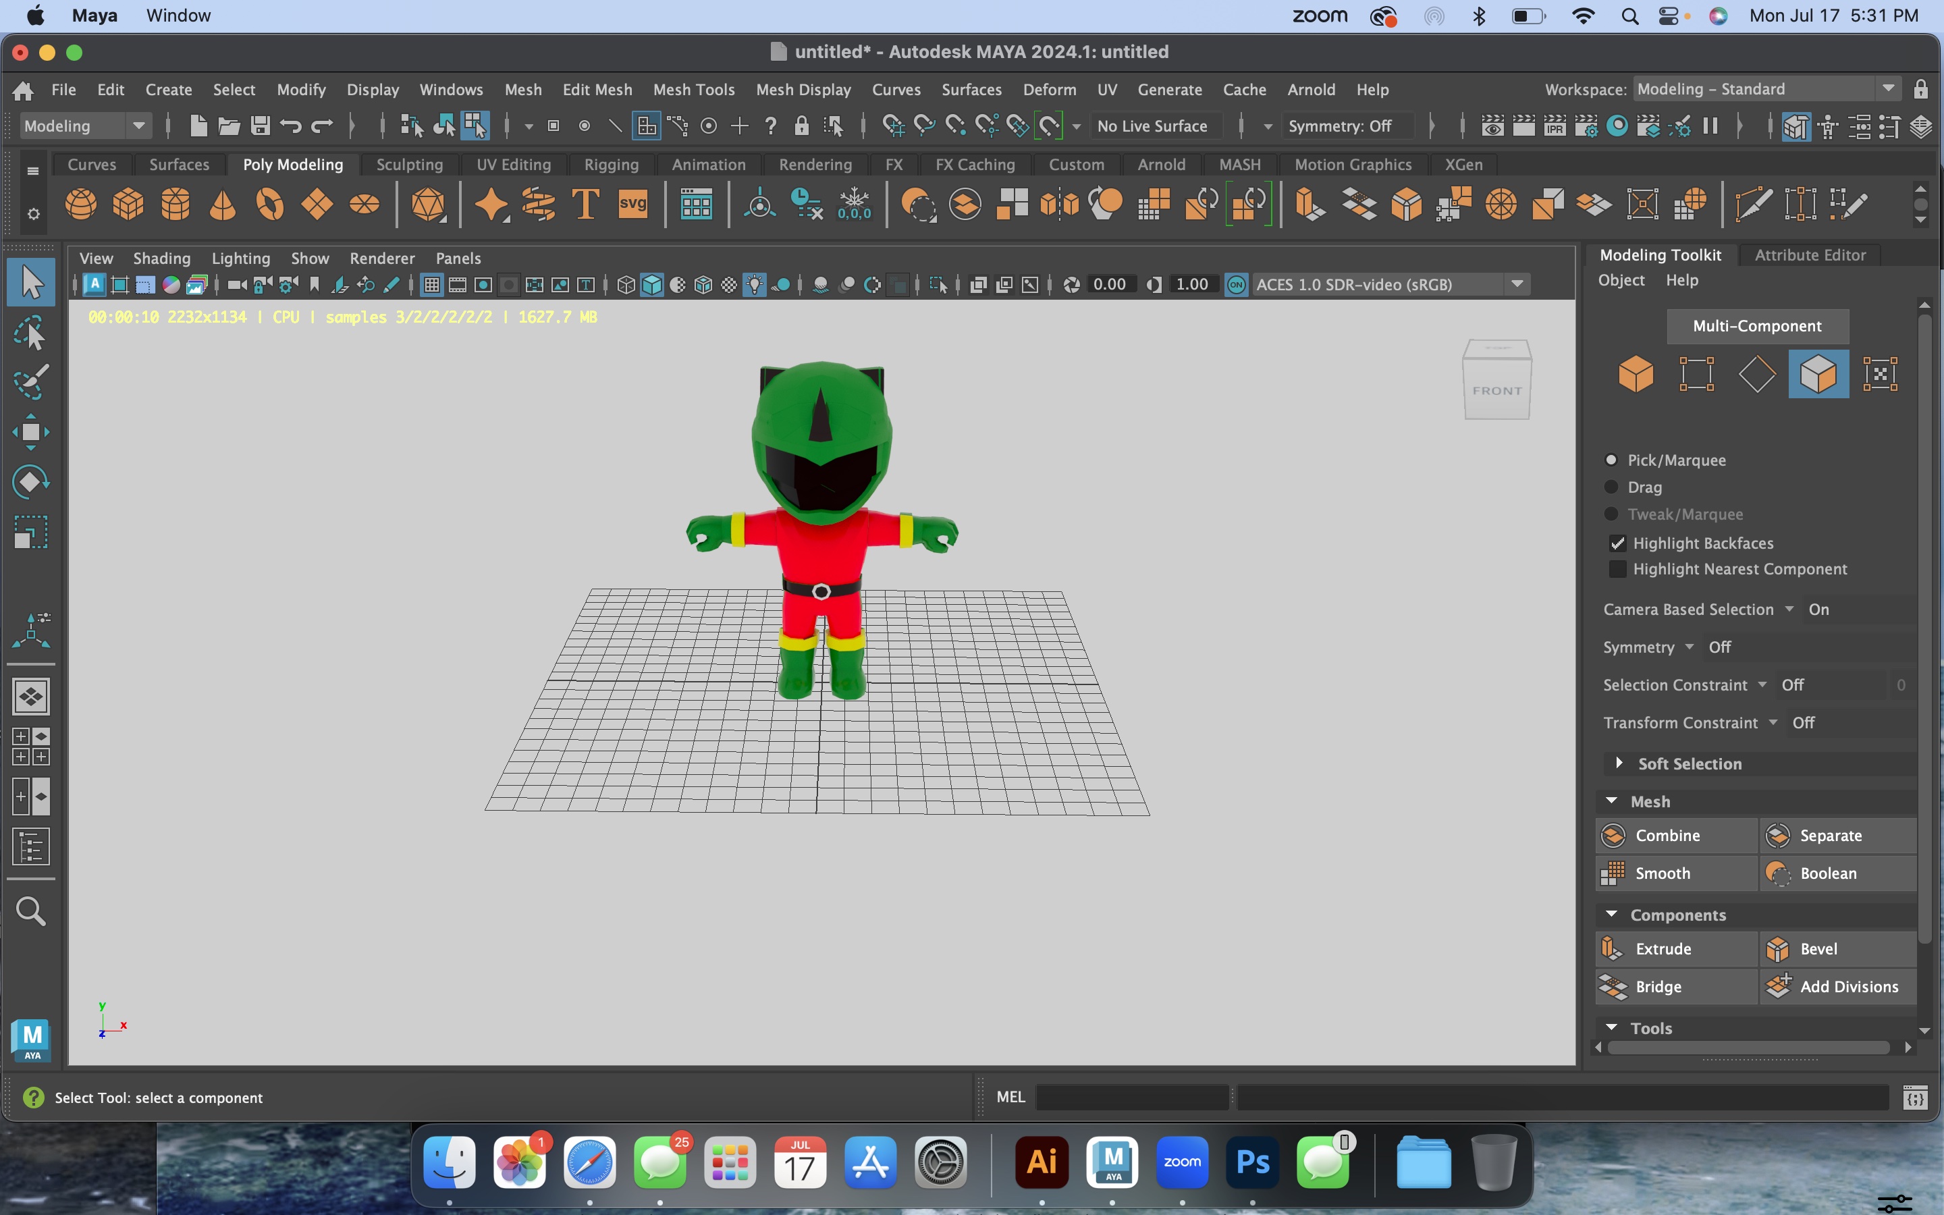The image size is (1944, 1215).
Task: Create a polygon sphere from shelf
Action: coord(81,204)
